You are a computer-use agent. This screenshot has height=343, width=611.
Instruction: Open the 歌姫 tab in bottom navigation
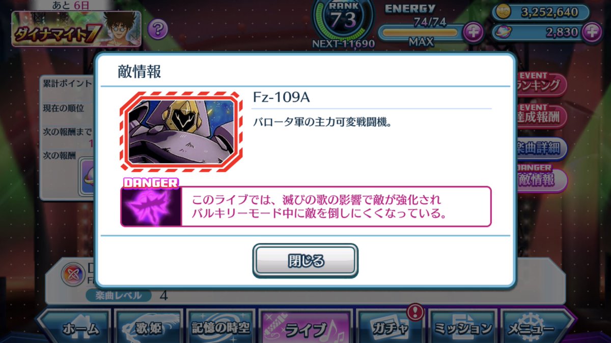(148, 328)
